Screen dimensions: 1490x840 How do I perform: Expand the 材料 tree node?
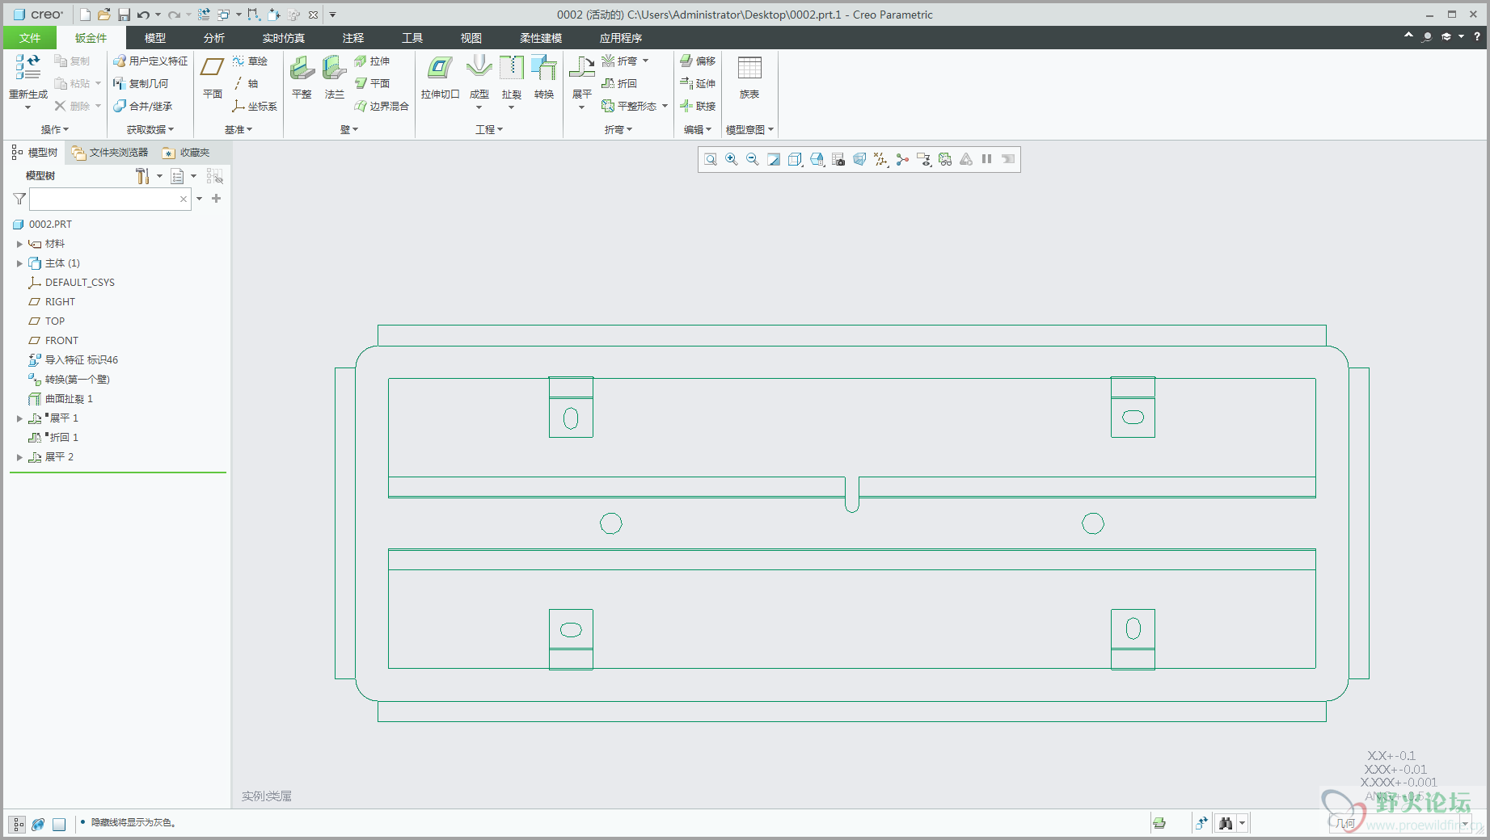pos(19,244)
